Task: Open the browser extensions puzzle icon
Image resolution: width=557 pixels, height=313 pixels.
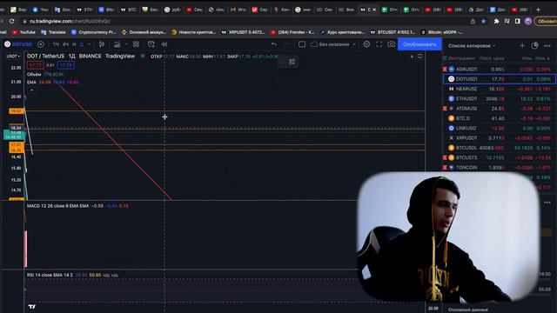Action: click(x=496, y=21)
